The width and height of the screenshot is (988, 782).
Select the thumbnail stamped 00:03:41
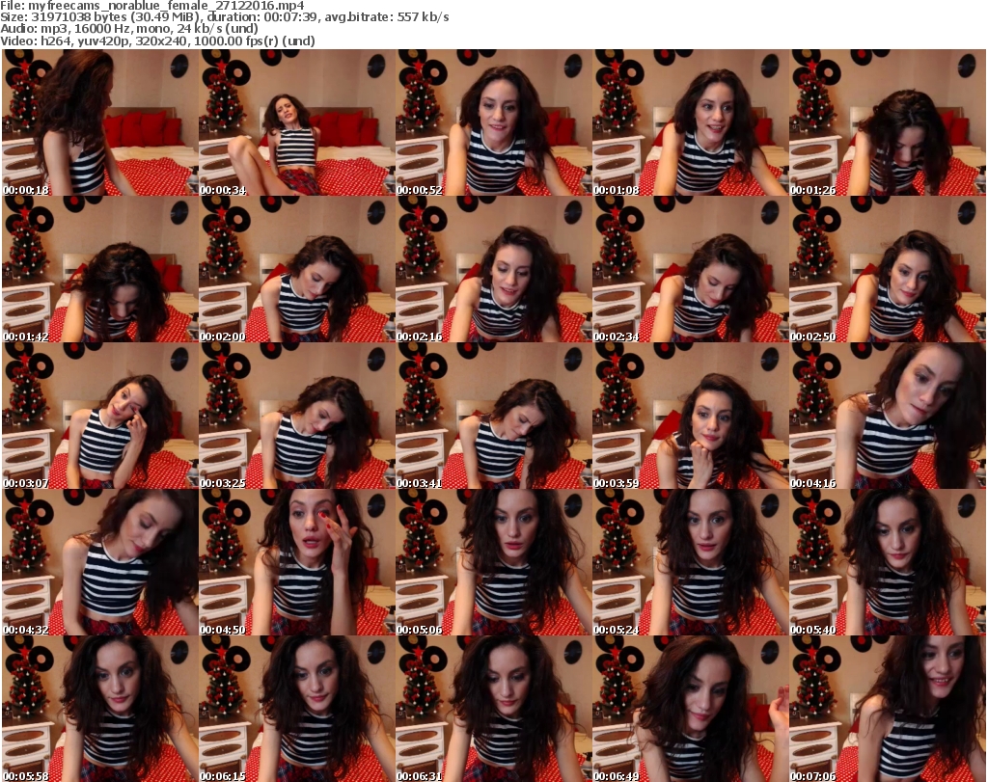493,417
